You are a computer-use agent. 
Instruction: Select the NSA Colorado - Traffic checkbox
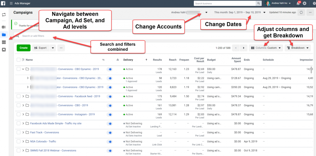point(19,142)
